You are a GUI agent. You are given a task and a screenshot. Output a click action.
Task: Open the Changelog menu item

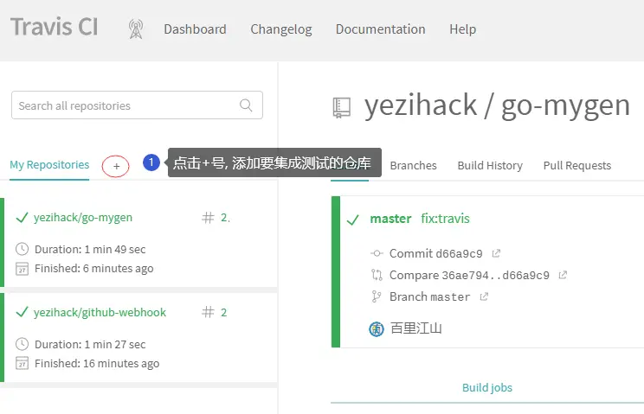pyautogui.click(x=281, y=29)
